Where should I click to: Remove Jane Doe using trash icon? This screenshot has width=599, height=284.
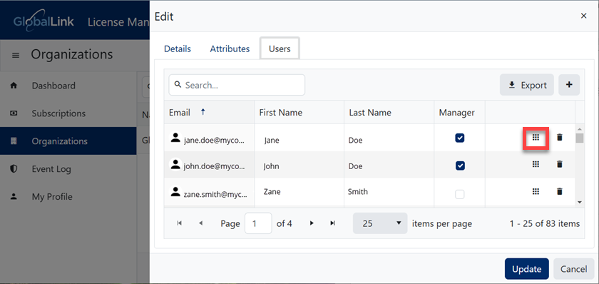560,137
